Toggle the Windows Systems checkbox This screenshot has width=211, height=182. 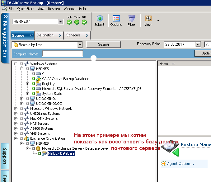21,64
